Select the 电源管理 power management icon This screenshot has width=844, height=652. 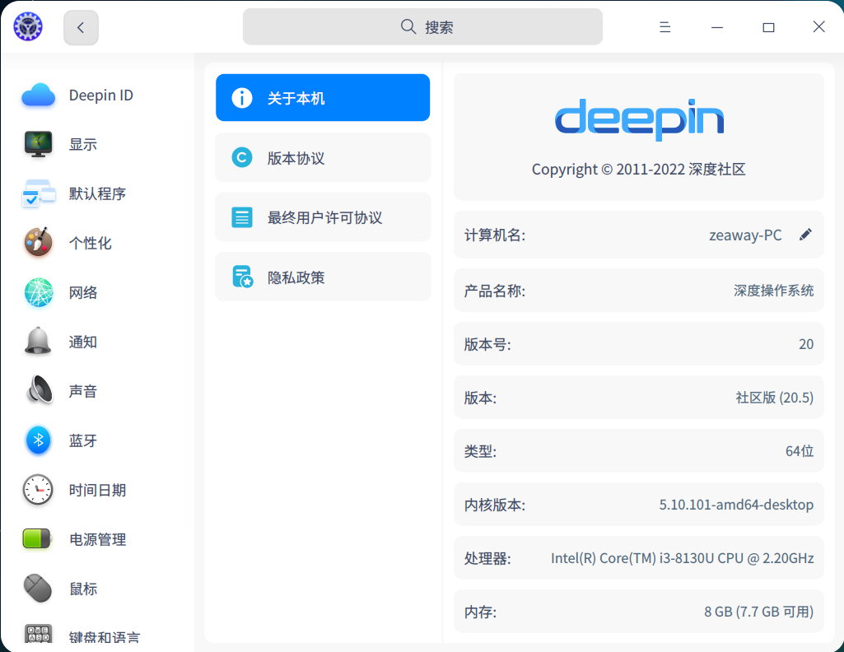point(37,539)
